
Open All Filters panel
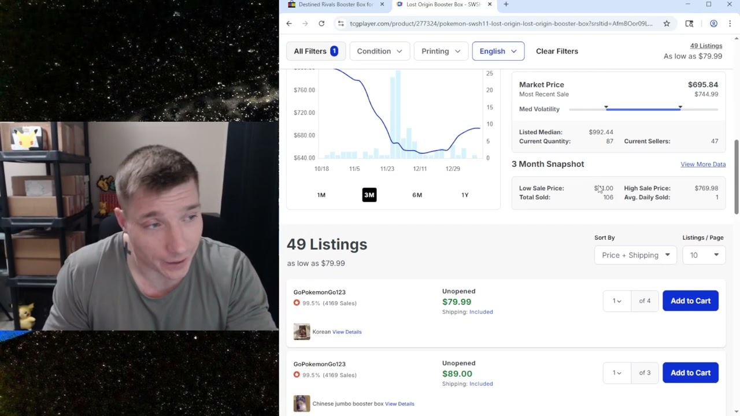click(x=316, y=51)
